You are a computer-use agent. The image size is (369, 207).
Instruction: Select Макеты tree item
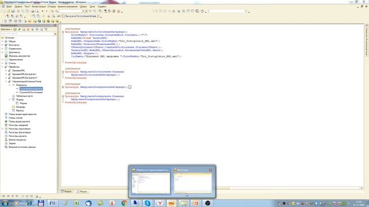click(20, 110)
